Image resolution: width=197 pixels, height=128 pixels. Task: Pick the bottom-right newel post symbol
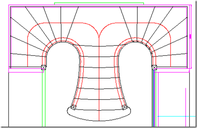tap(124, 107)
